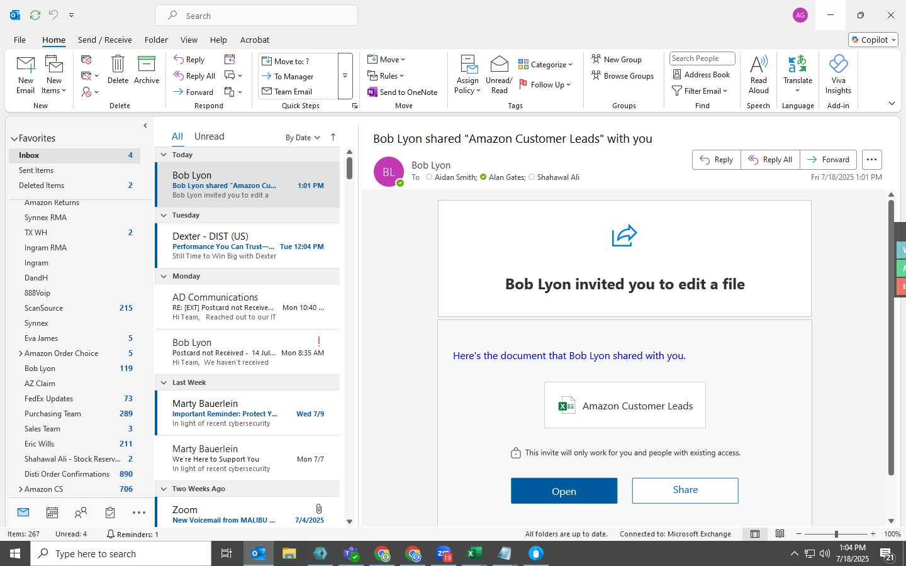Expand the Quick Steps gallery
Image resolution: width=906 pixels, height=566 pixels.
345,75
